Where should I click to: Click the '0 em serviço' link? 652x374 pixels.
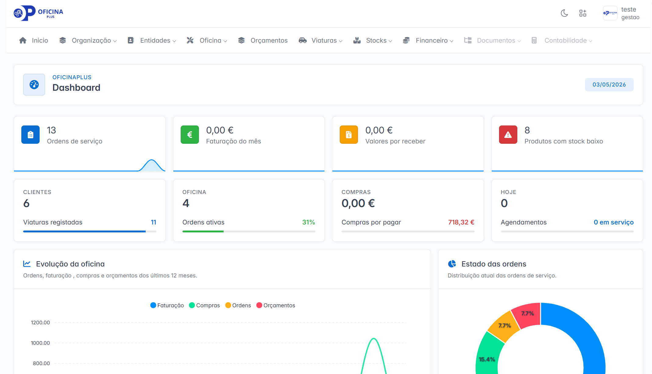click(x=614, y=222)
